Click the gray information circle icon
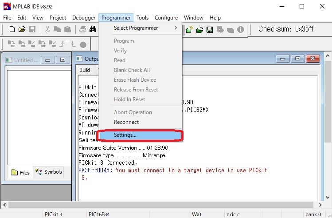 [241, 29]
